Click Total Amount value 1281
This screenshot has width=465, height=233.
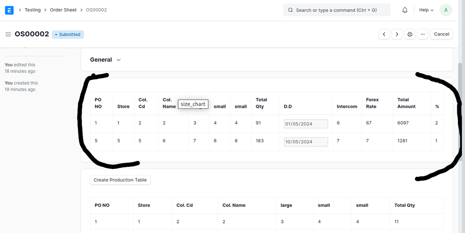coord(402,141)
